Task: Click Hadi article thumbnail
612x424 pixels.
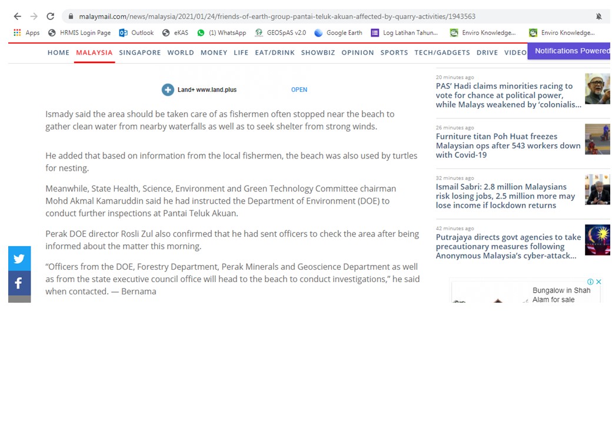Action: tap(597, 88)
